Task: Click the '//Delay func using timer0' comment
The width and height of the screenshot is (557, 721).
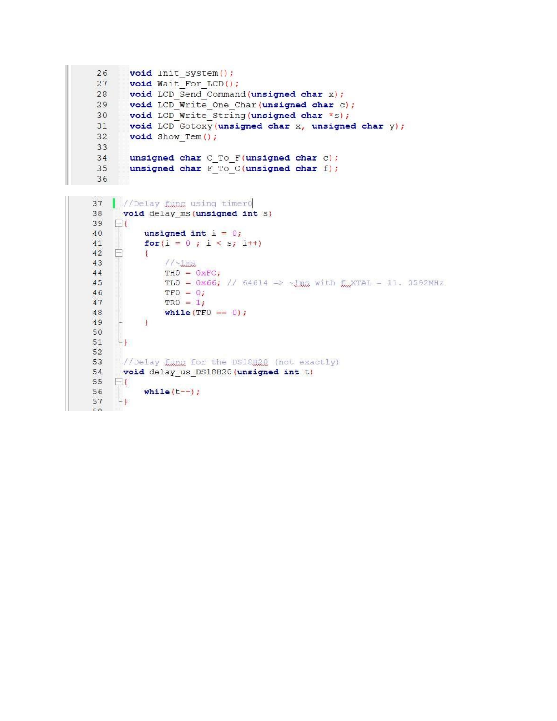Action: point(188,204)
